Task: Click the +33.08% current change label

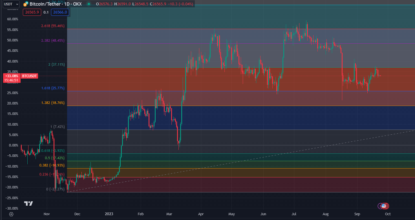Action: (x=12, y=76)
